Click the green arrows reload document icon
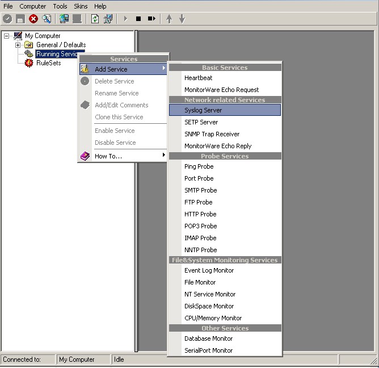Image resolution: width=379 pixels, height=368 pixels. (x=95, y=19)
